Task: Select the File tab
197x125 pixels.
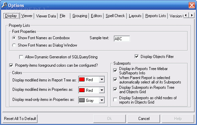Action: point(62,16)
